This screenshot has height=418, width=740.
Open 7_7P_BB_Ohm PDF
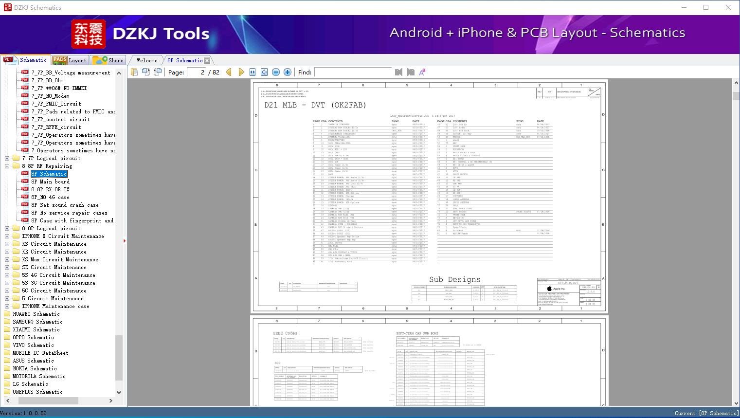pyautogui.click(x=48, y=80)
